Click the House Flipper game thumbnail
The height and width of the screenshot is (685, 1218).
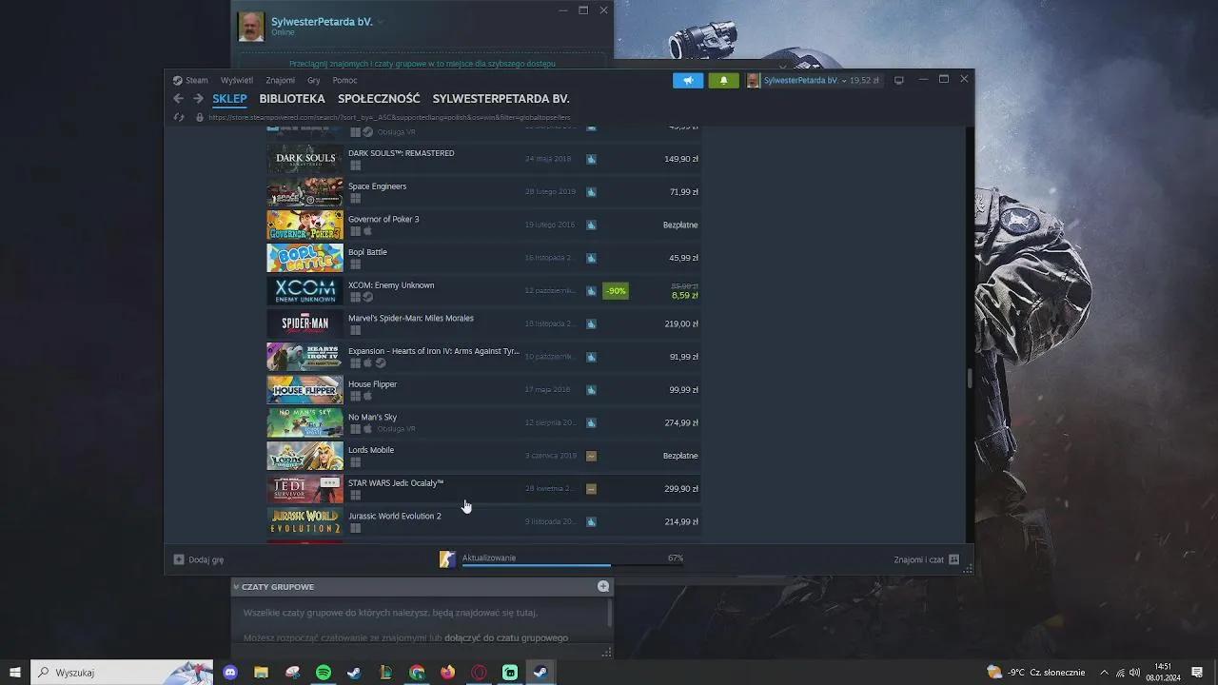point(304,390)
